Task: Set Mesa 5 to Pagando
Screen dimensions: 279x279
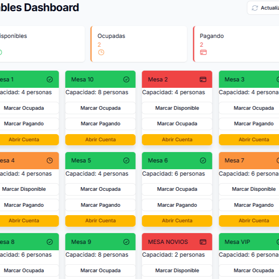Action: click(x=100, y=205)
